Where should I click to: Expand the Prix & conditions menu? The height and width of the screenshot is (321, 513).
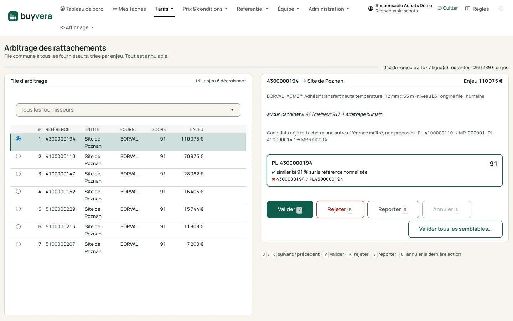click(205, 9)
